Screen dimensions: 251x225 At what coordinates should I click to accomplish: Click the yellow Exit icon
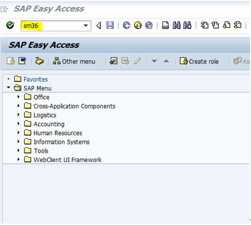coord(138,25)
